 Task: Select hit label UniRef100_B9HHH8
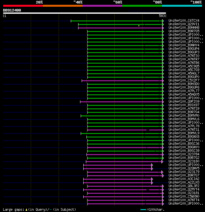pos(184,28)
